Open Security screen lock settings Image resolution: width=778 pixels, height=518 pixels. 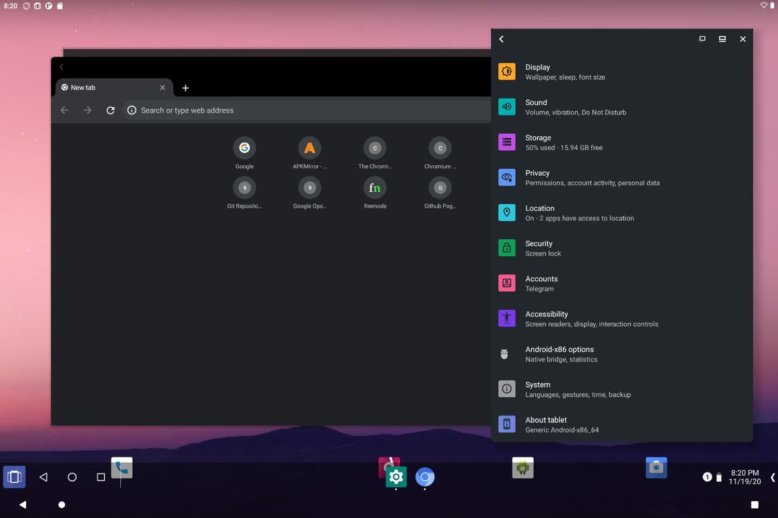coord(543,248)
